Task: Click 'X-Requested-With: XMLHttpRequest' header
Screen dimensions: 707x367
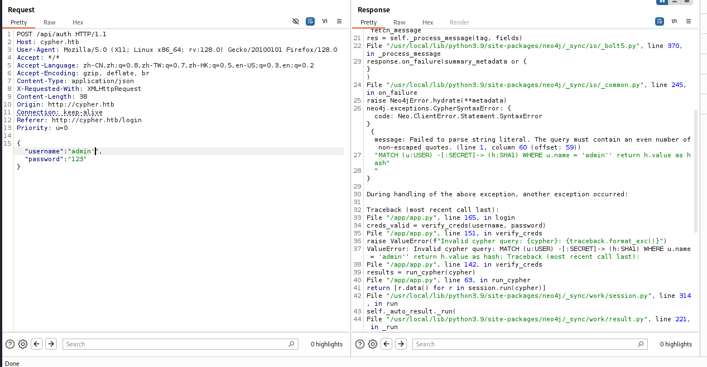Action: pyautogui.click(x=79, y=89)
